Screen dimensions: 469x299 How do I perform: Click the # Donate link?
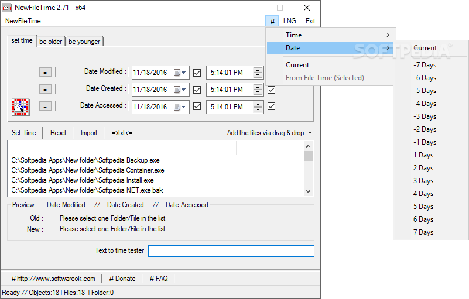pos(122,279)
